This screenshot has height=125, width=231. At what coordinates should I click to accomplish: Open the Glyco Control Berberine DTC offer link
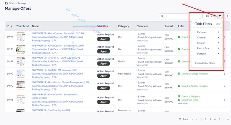click(59, 37)
